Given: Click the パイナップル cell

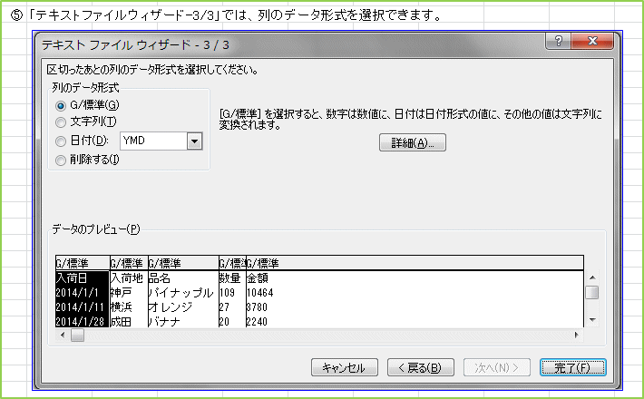Looking at the screenshot, I should pyautogui.click(x=181, y=293).
